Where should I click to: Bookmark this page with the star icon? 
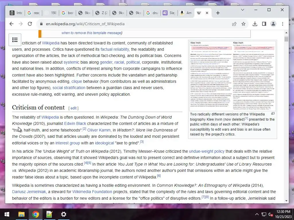pyautogui.click(x=243, y=24)
